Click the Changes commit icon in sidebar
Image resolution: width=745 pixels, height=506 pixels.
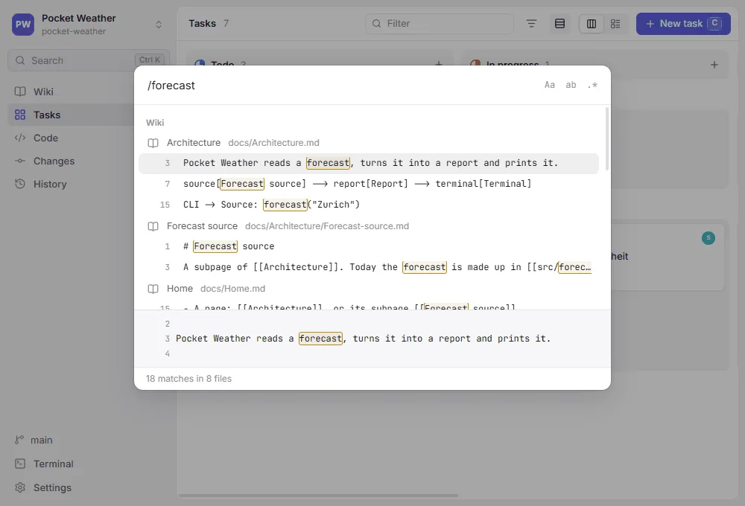coord(20,161)
